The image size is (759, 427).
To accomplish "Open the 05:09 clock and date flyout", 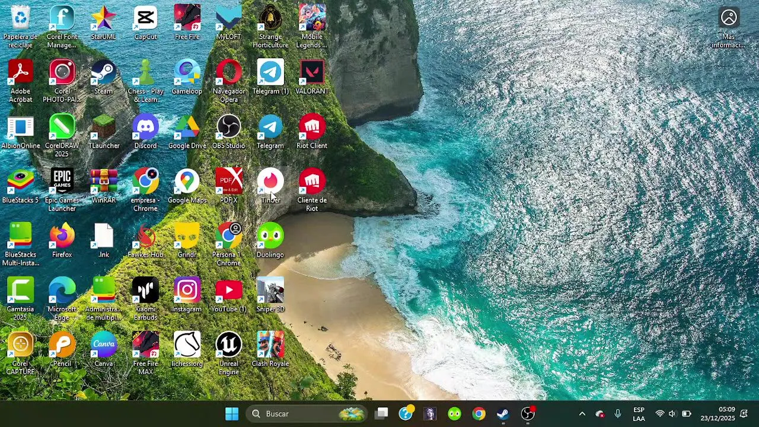I will pyautogui.click(x=717, y=414).
